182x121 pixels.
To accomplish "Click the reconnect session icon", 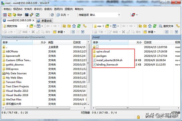I will (133, 15).
